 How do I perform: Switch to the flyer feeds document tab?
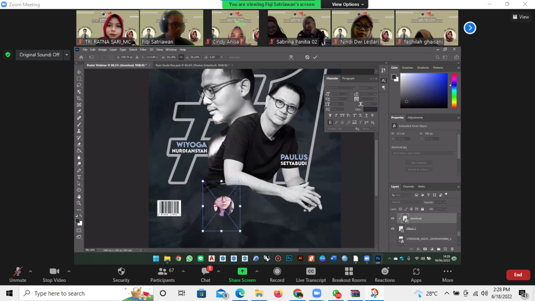pos(192,65)
